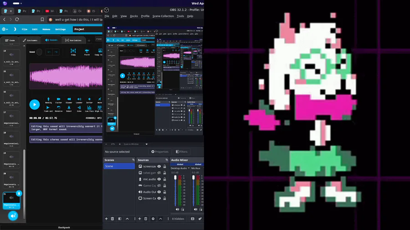Open more options in Scenes toolbar
Viewport: 410px width, 230px height.
coord(135,219)
